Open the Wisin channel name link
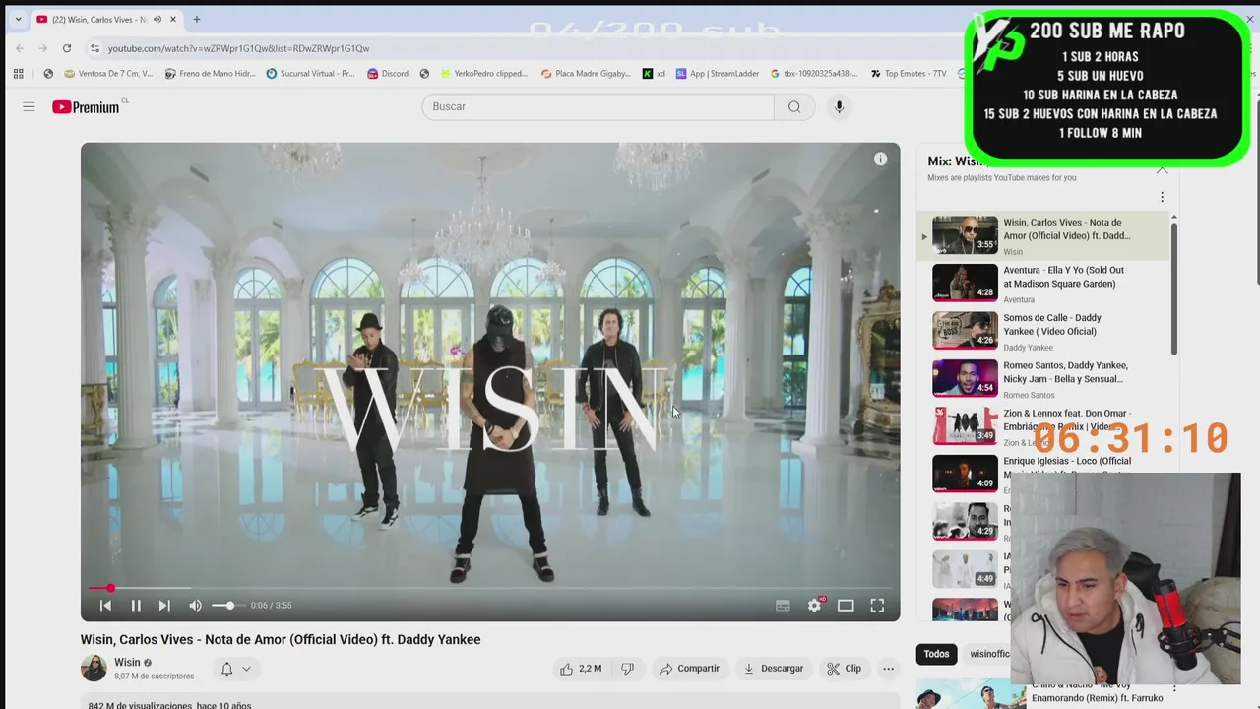Image resolution: width=1260 pixels, height=709 pixels. pos(127,663)
